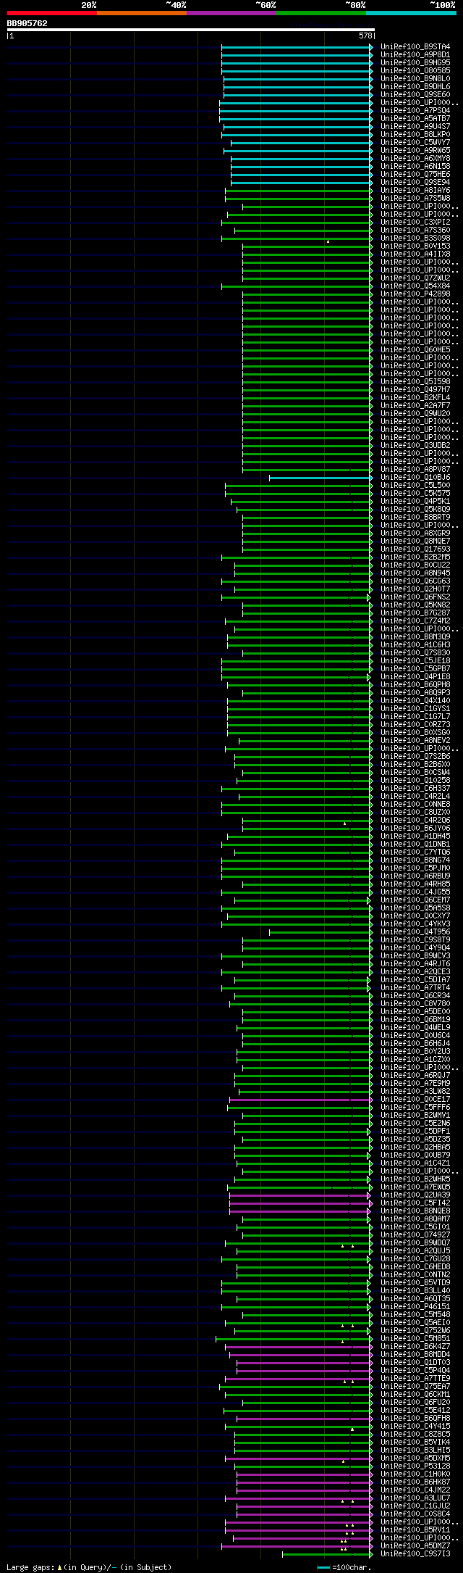Image resolution: width=463 pixels, height=1573 pixels.
Task: Click the UniRef100_B8BRT9 entry
Action: tap(415, 518)
